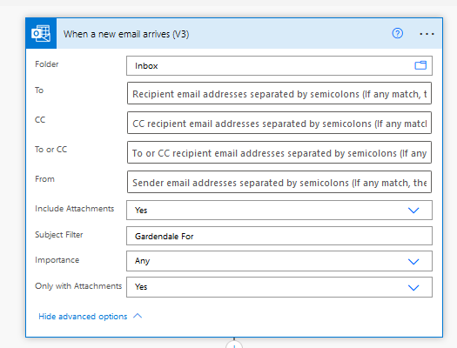The width and height of the screenshot is (457, 348).
Task: Click the Folder field showing Inbox
Action: tap(279, 66)
